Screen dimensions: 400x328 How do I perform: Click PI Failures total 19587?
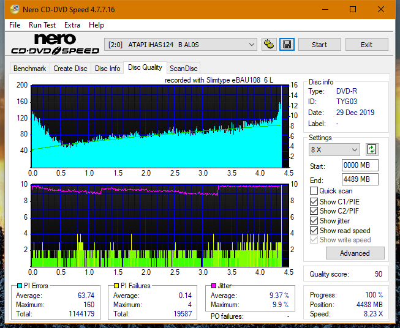183,314
